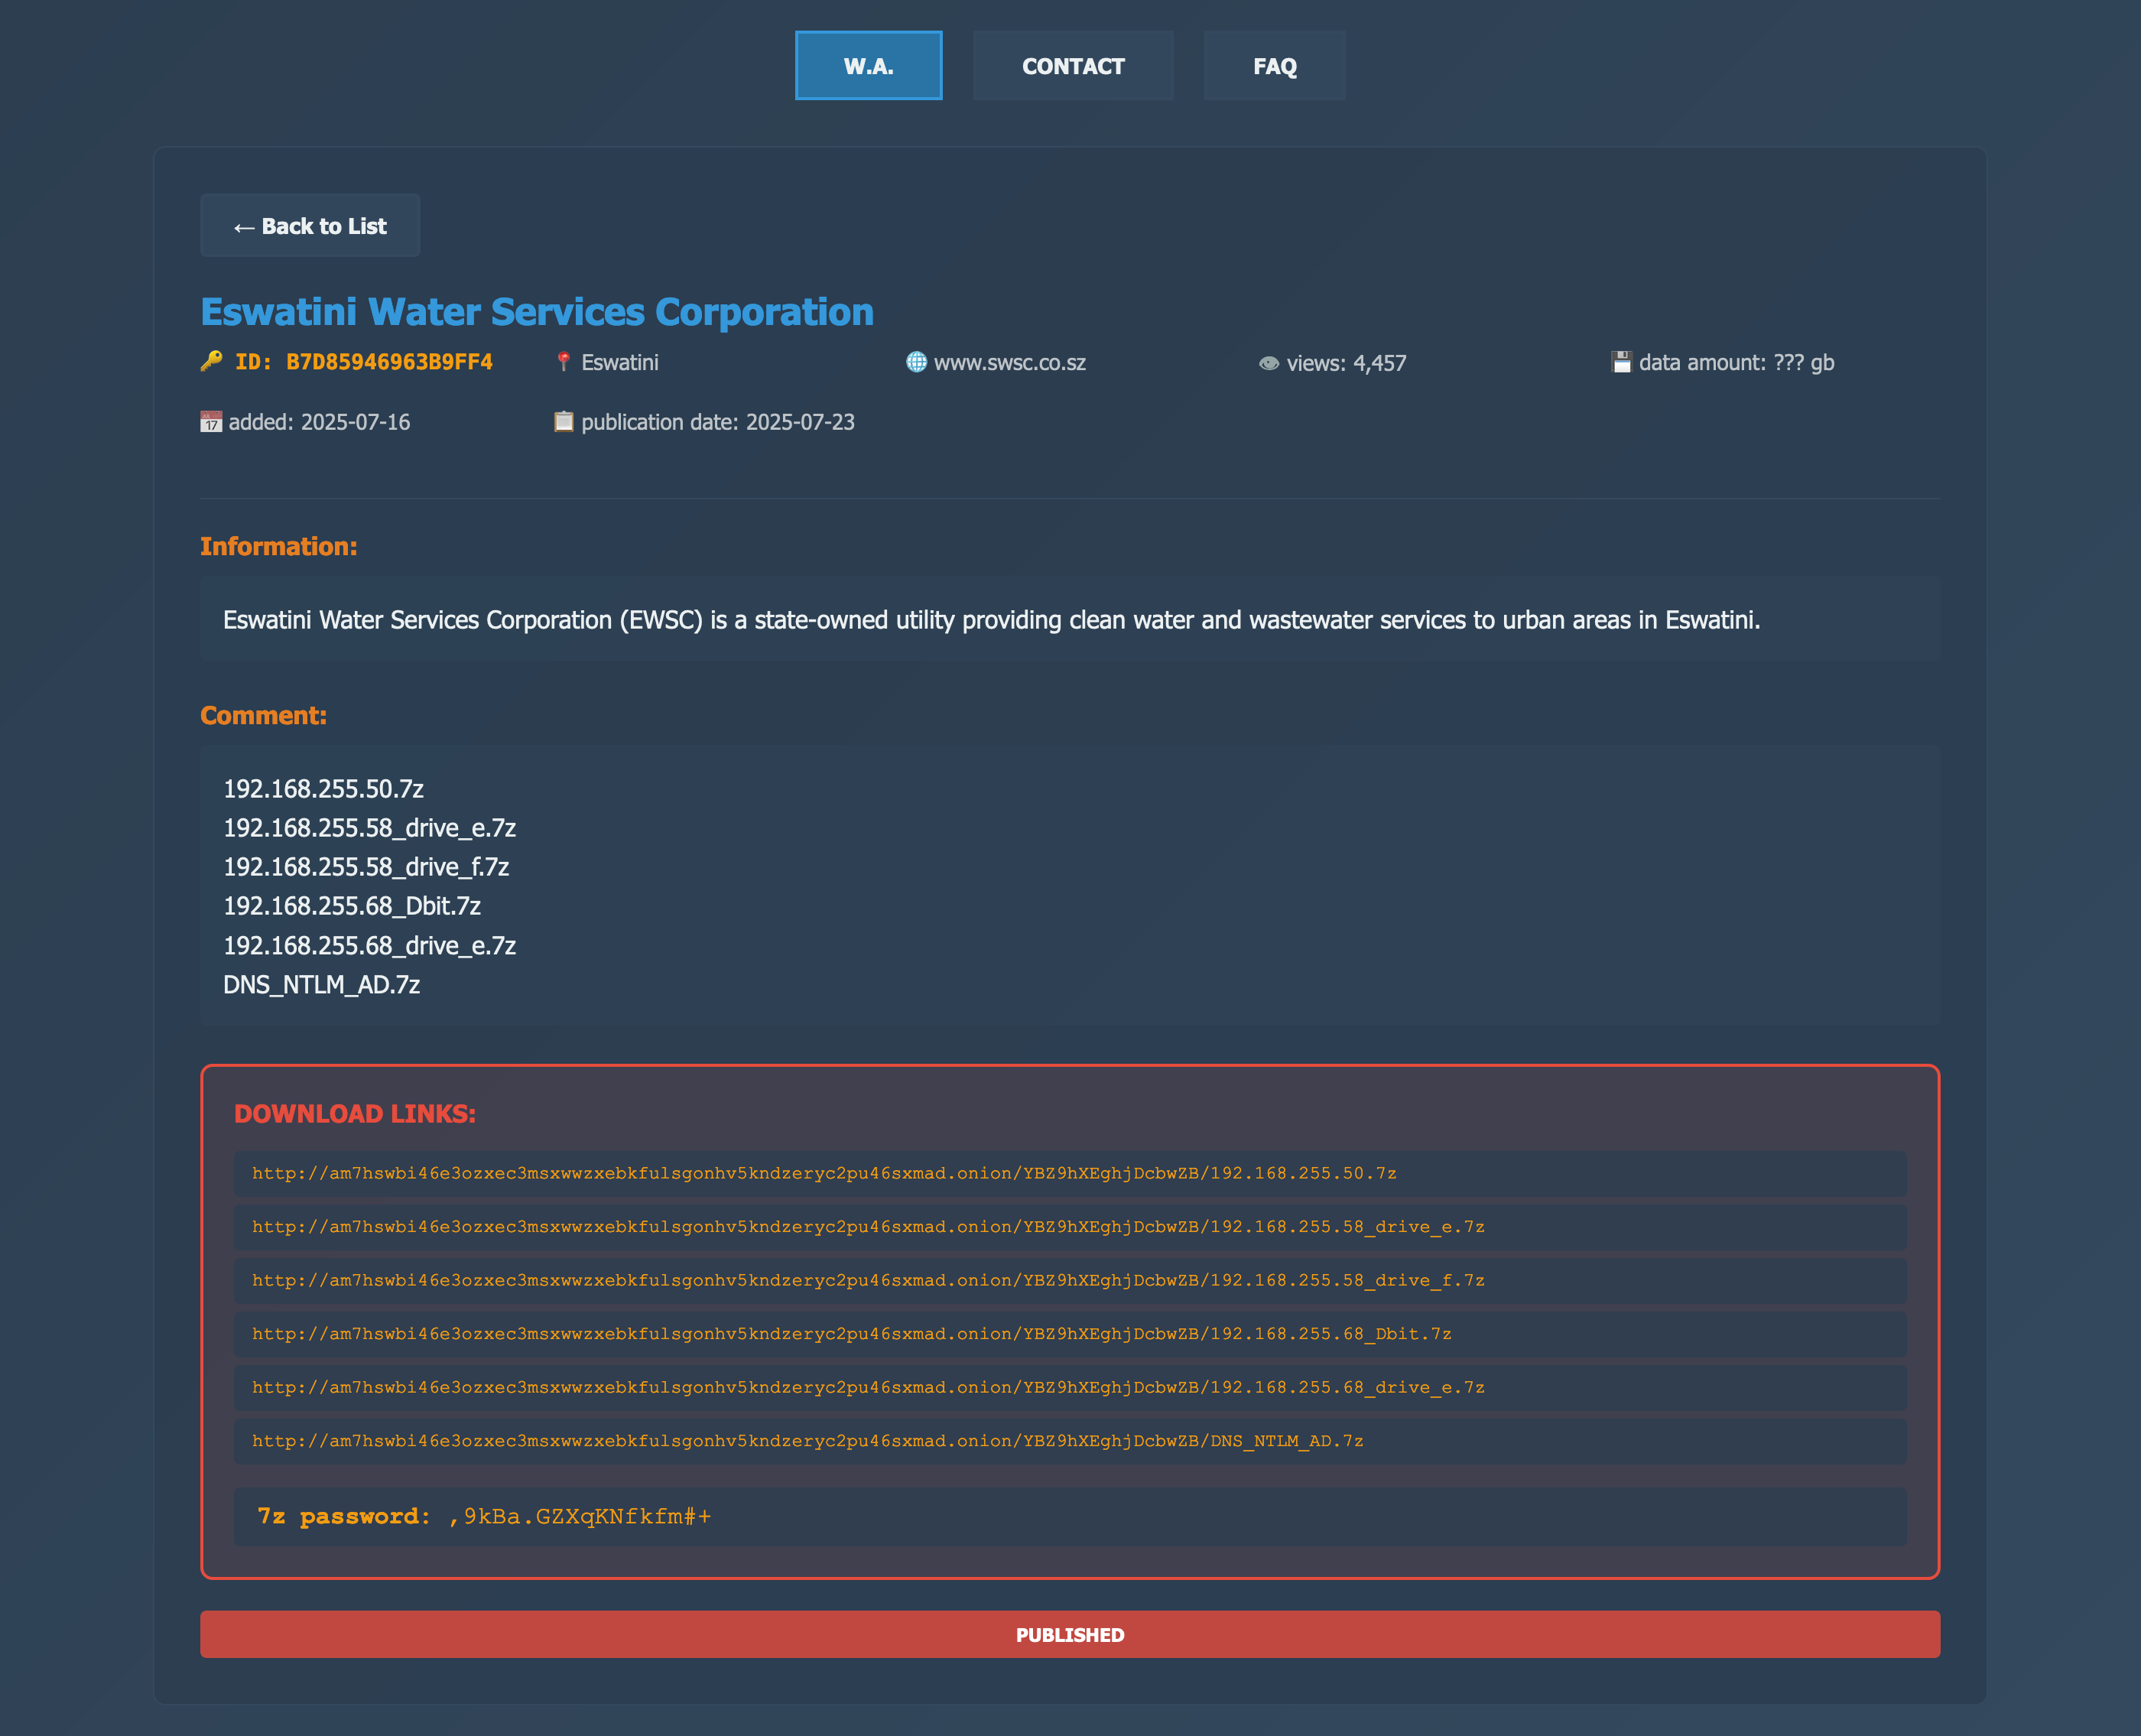Click the key icon beside the ID
2141x1736 pixels.
(211, 361)
